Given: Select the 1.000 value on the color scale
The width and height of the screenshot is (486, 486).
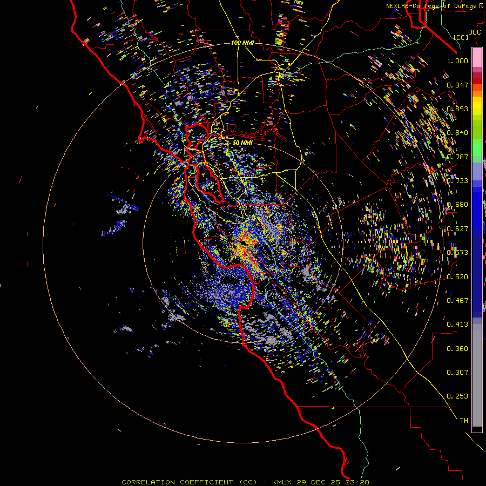Looking at the screenshot, I should click(x=457, y=60).
